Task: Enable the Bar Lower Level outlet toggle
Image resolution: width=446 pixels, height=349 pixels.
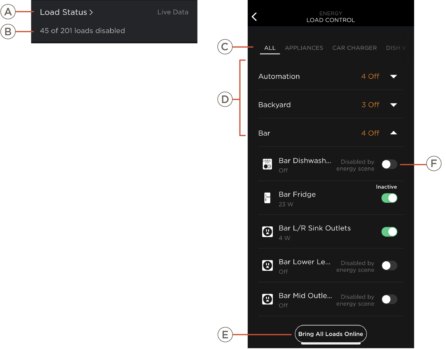Action: [389, 265]
